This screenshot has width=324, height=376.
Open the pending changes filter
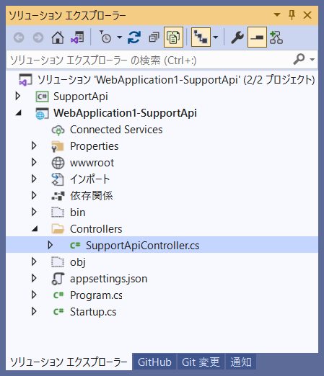[x=105, y=37]
